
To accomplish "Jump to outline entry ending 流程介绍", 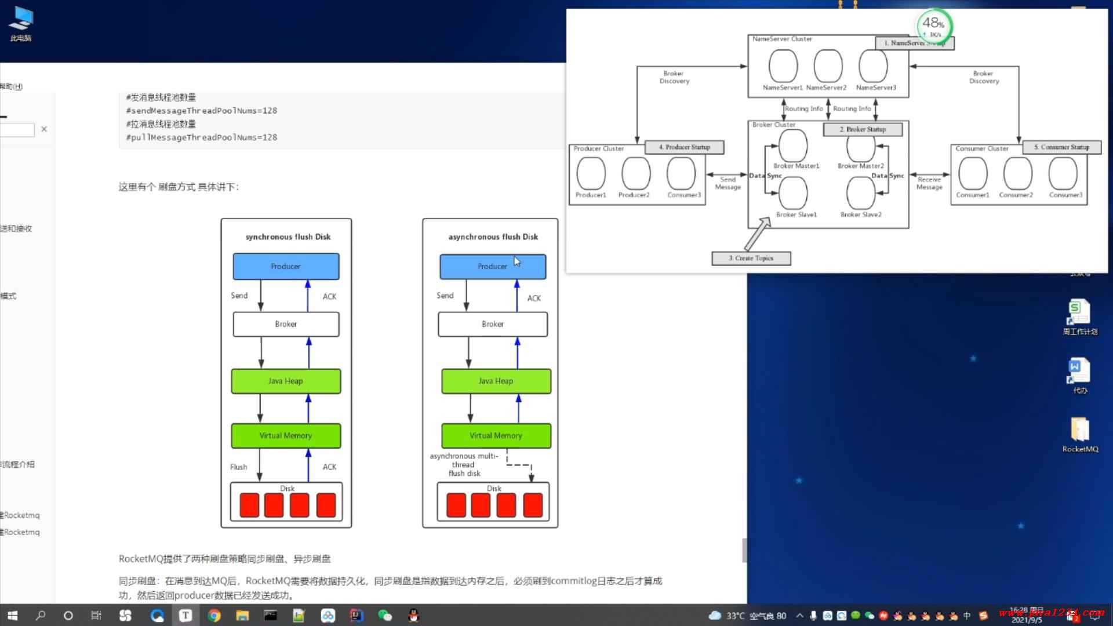I will [x=17, y=464].
